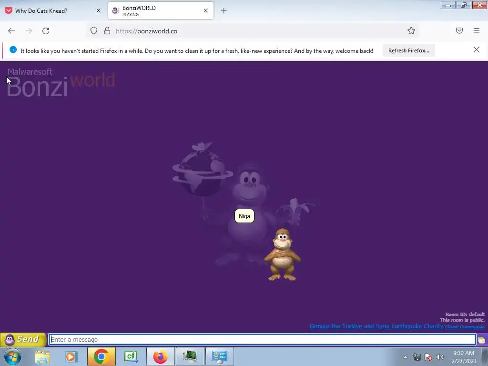Click the info icon in notification bar
Image resolution: width=488 pixels, height=366 pixels.
click(x=13, y=50)
